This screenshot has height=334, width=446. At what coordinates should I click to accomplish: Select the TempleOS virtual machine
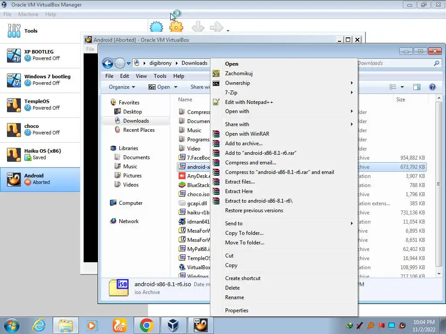point(40,104)
